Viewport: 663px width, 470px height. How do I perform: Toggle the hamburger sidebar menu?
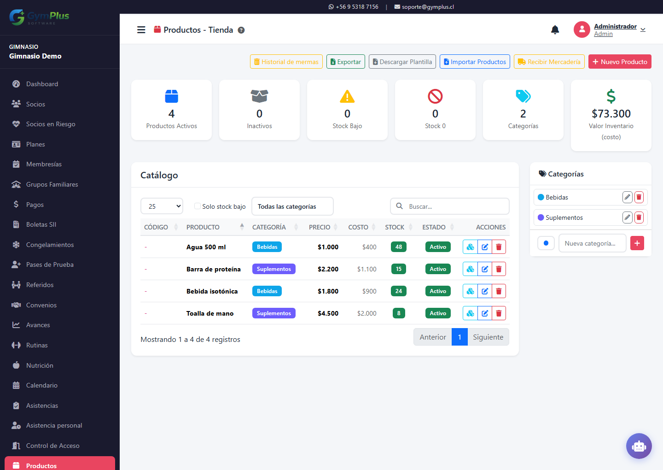(x=141, y=30)
